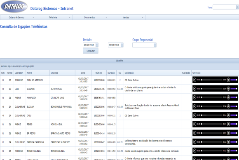Select the cell with OS number 65104

[x=120, y=107]
